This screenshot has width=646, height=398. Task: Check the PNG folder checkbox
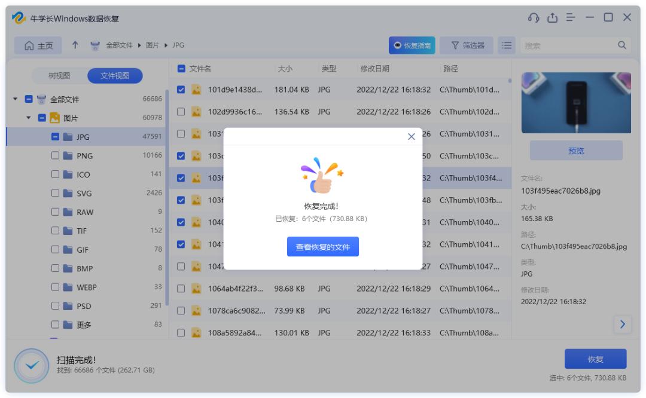click(x=55, y=155)
